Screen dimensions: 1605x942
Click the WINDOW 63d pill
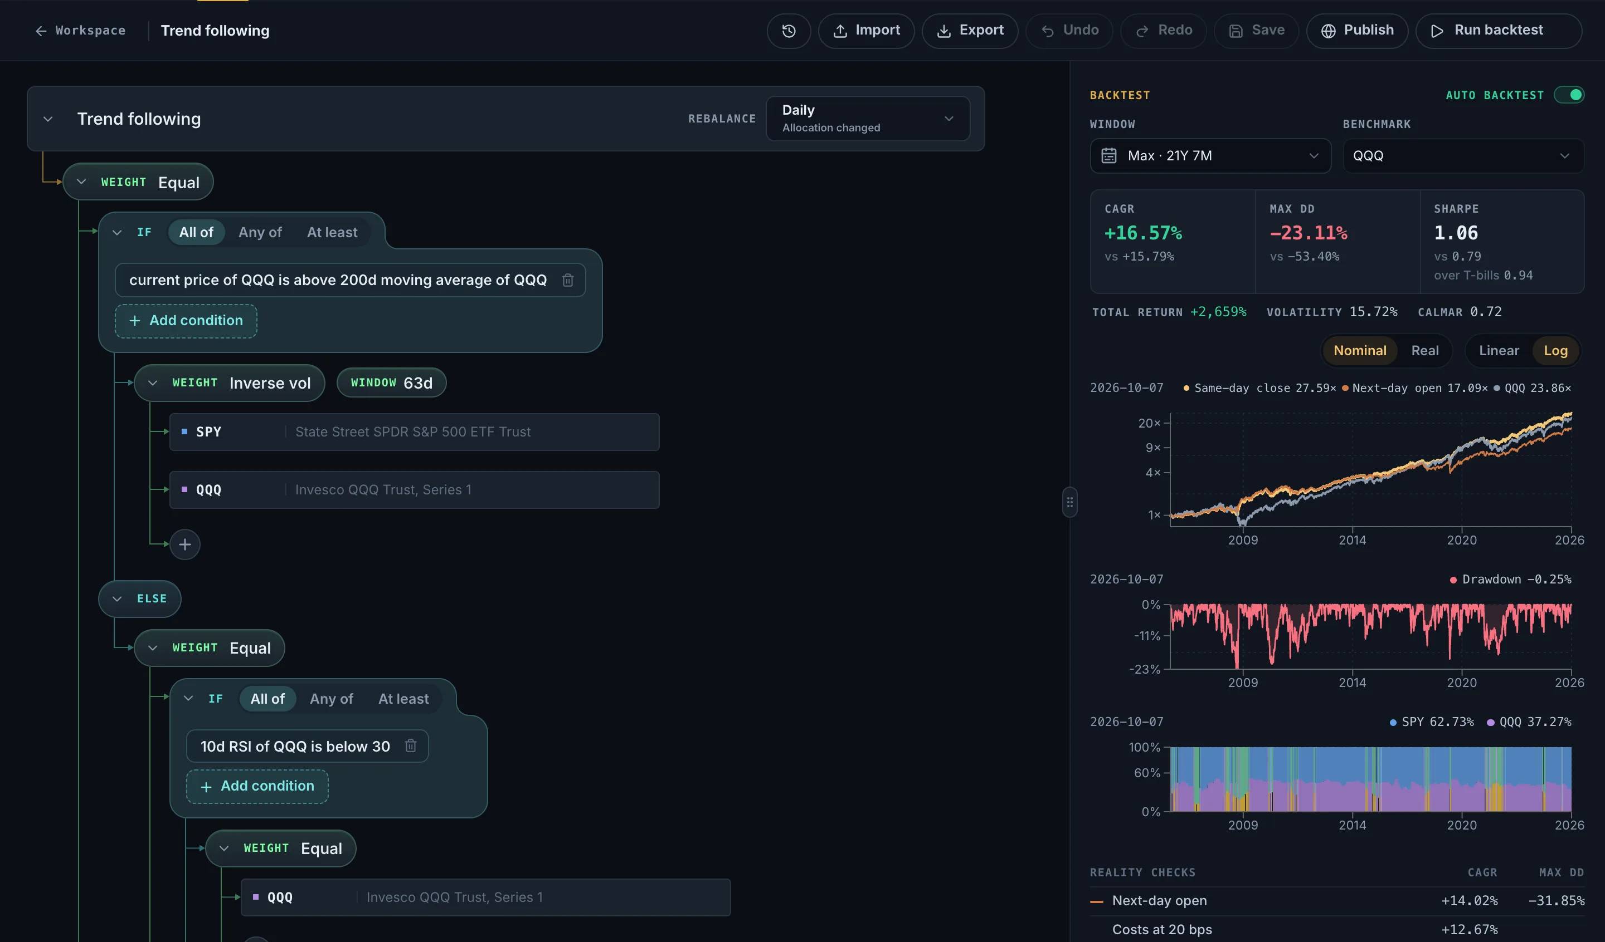click(391, 382)
